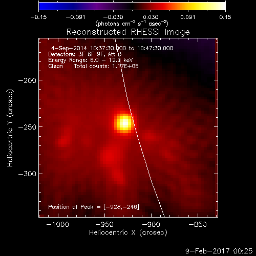The height and width of the screenshot is (256, 256).
Task: Click the timestamp '9-Feb-2017 00:25'
Action: pyautogui.click(x=219, y=251)
